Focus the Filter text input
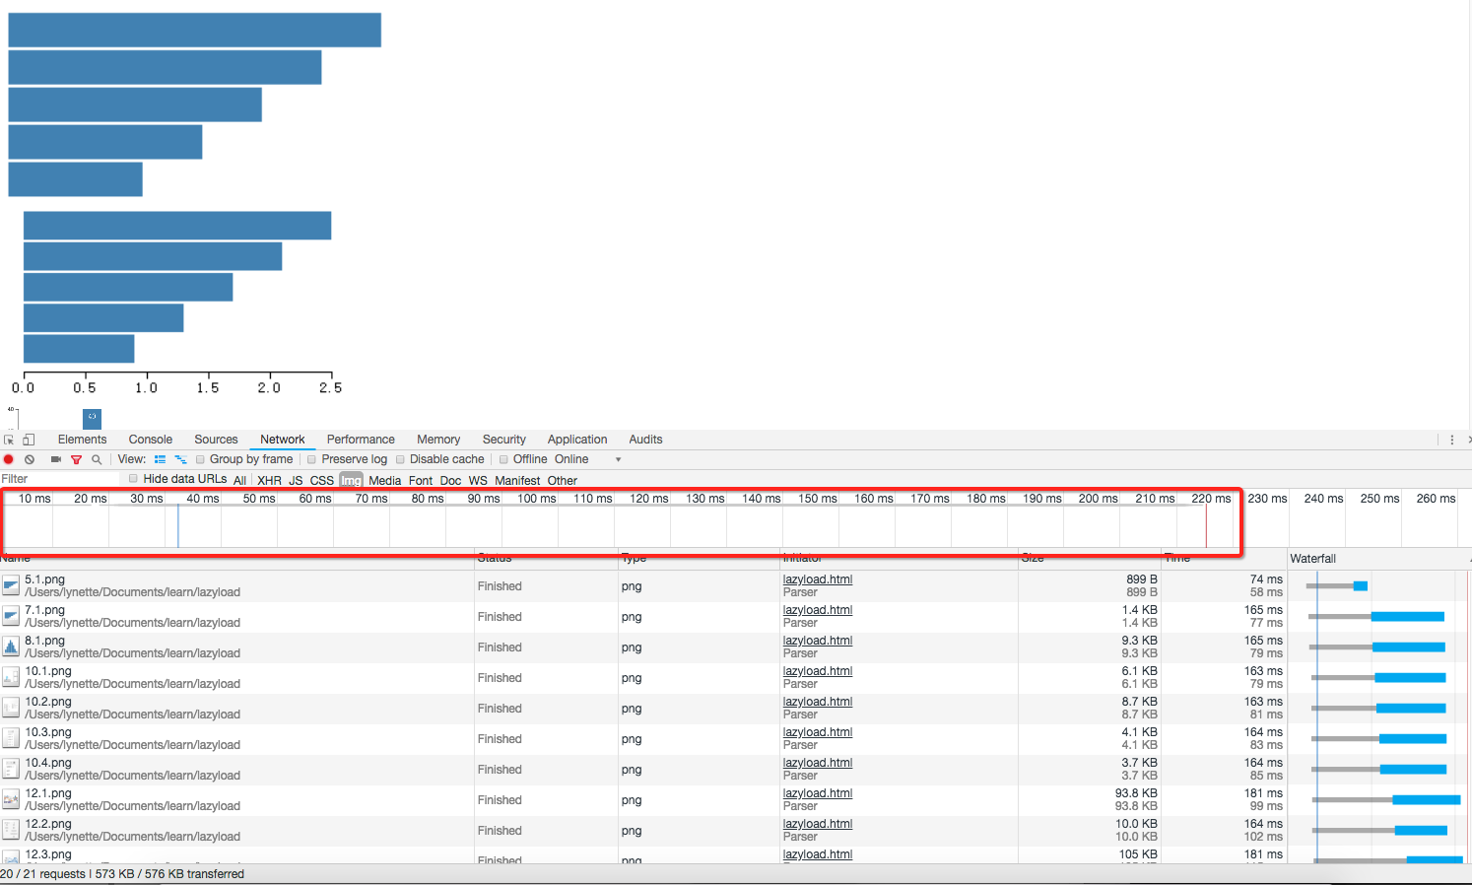The height and width of the screenshot is (885, 1472). (x=59, y=479)
